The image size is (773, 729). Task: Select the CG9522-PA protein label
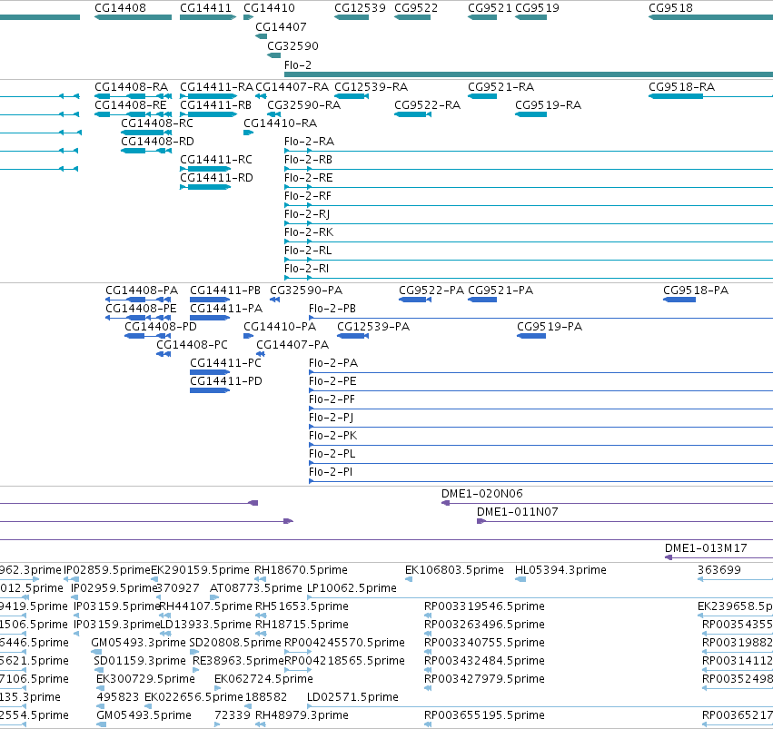pos(431,291)
